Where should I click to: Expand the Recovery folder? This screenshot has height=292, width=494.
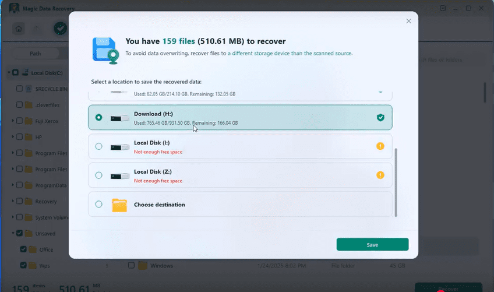point(13,201)
